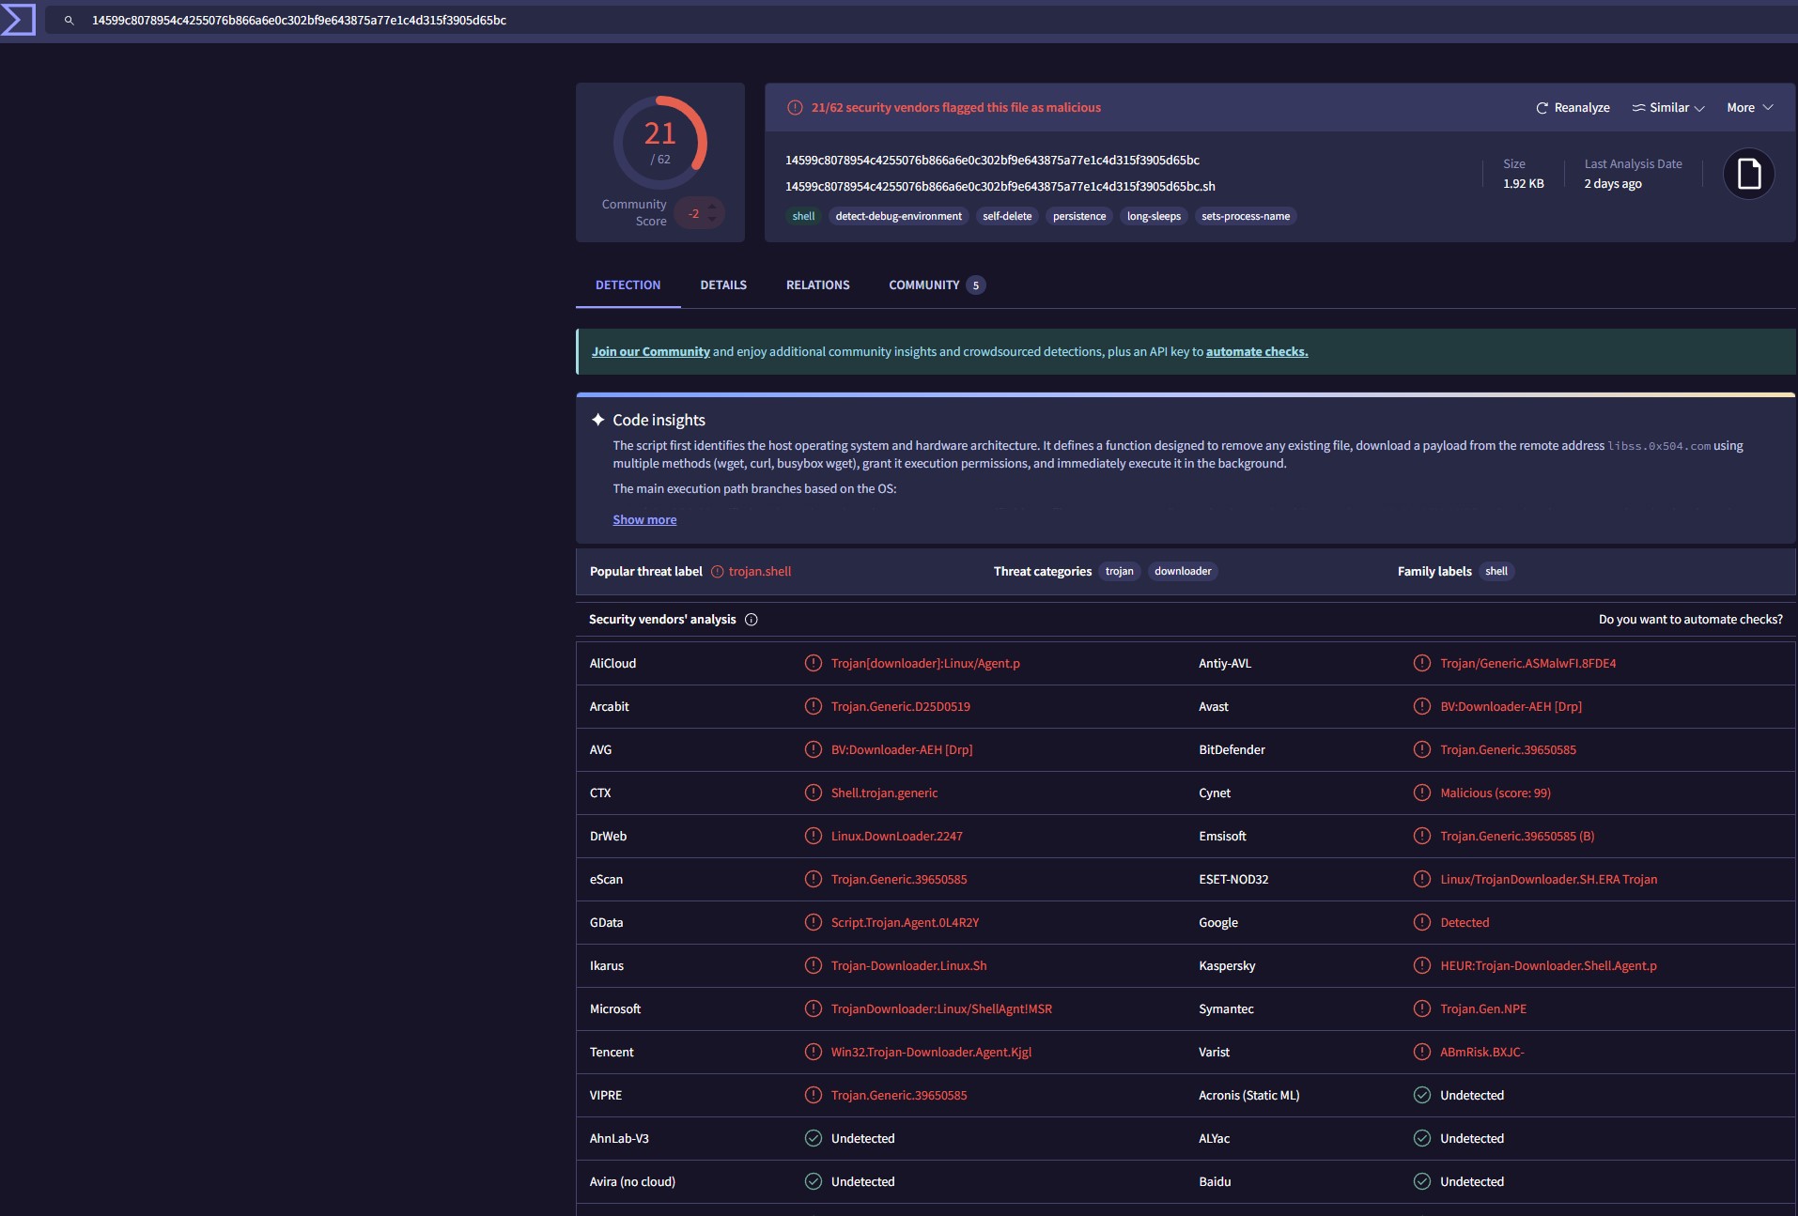1798x1216 pixels.
Task: Click the check icon in AhnLab-V3 row
Action: [814, 1138]
